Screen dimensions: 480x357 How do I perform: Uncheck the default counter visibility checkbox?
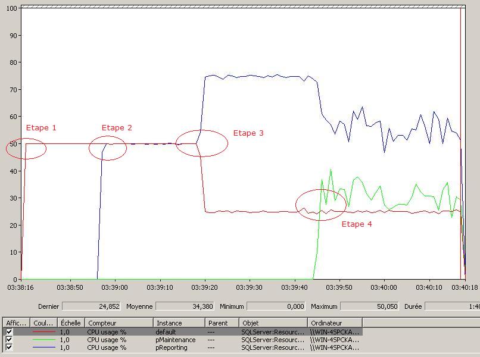pyautogui.click(x=10, y=332)
